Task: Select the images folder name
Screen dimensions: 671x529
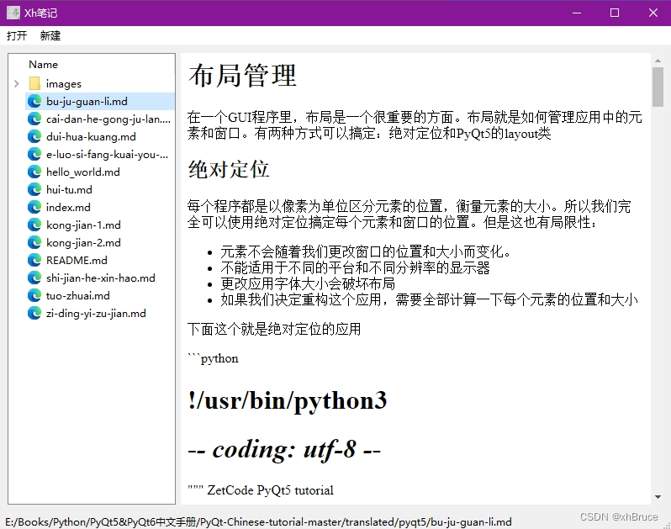Action: (x=63, y=84)
